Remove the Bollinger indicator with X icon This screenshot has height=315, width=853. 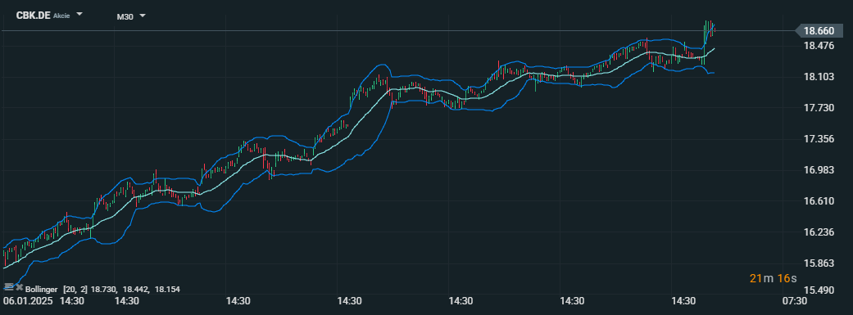[19, 287]
